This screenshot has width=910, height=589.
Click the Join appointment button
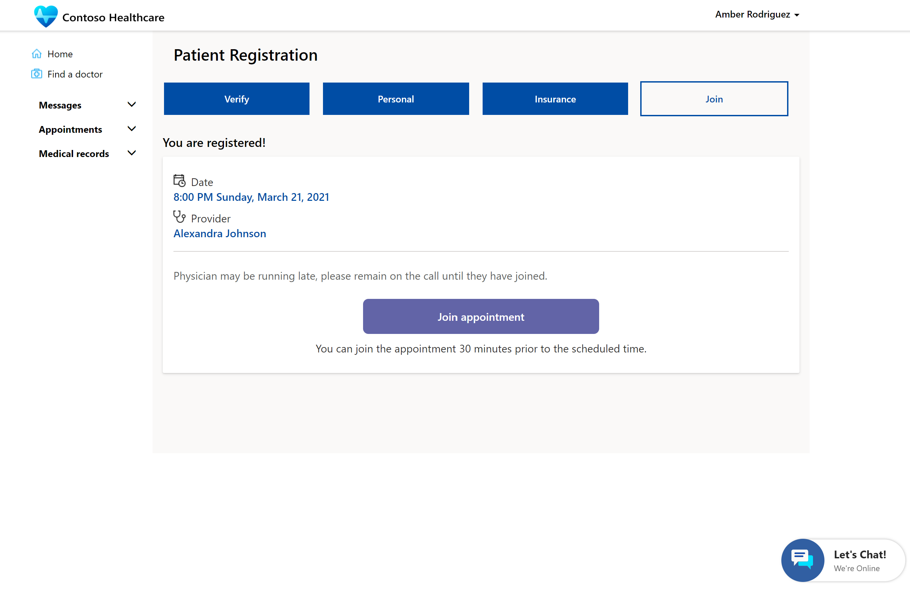(x=480, y=316)
